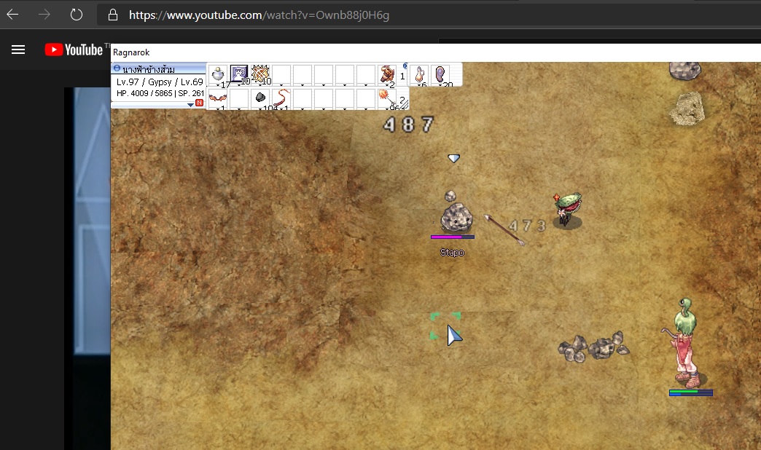Viewport: 761px width, 450px height.
Task: Click the 'HP. 4009 / 5865' readout
Action: point(144,93)
